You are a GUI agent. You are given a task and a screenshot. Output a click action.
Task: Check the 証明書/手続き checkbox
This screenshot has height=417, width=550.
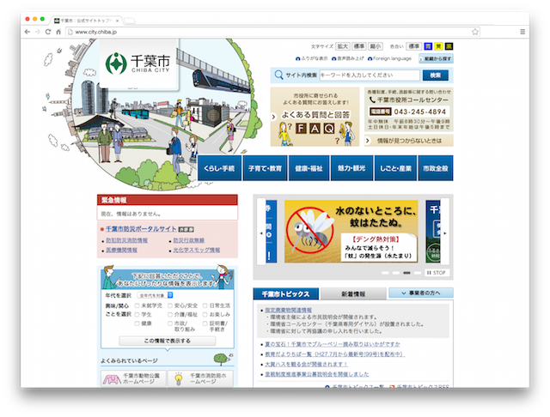point(205,323)
